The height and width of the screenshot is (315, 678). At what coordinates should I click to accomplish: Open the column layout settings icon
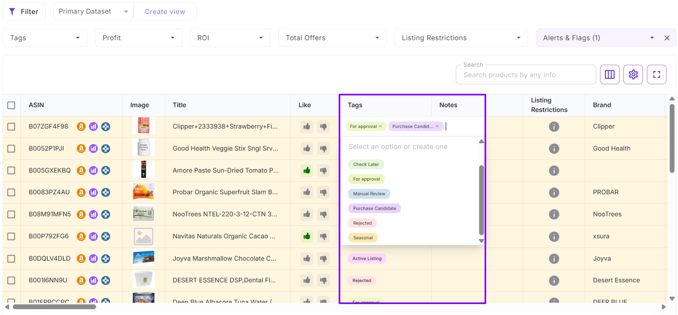pyautogui.click(x=609, y=74)
